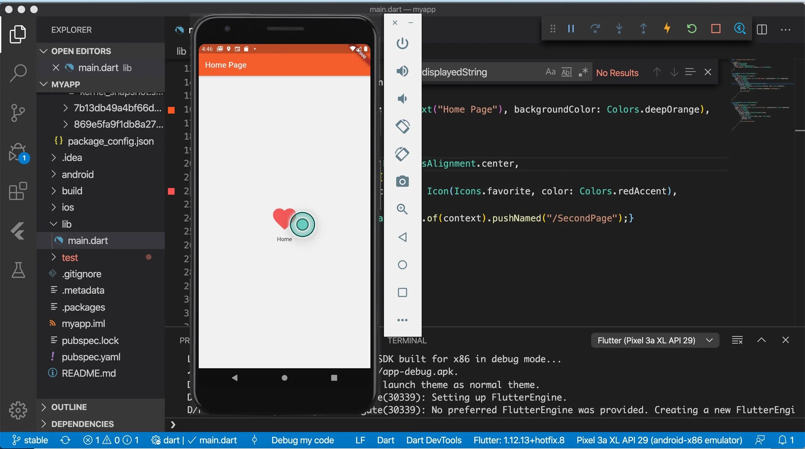Click the Hot Reload lightning icon
The image size is (805, 449).
pos(667,29)
